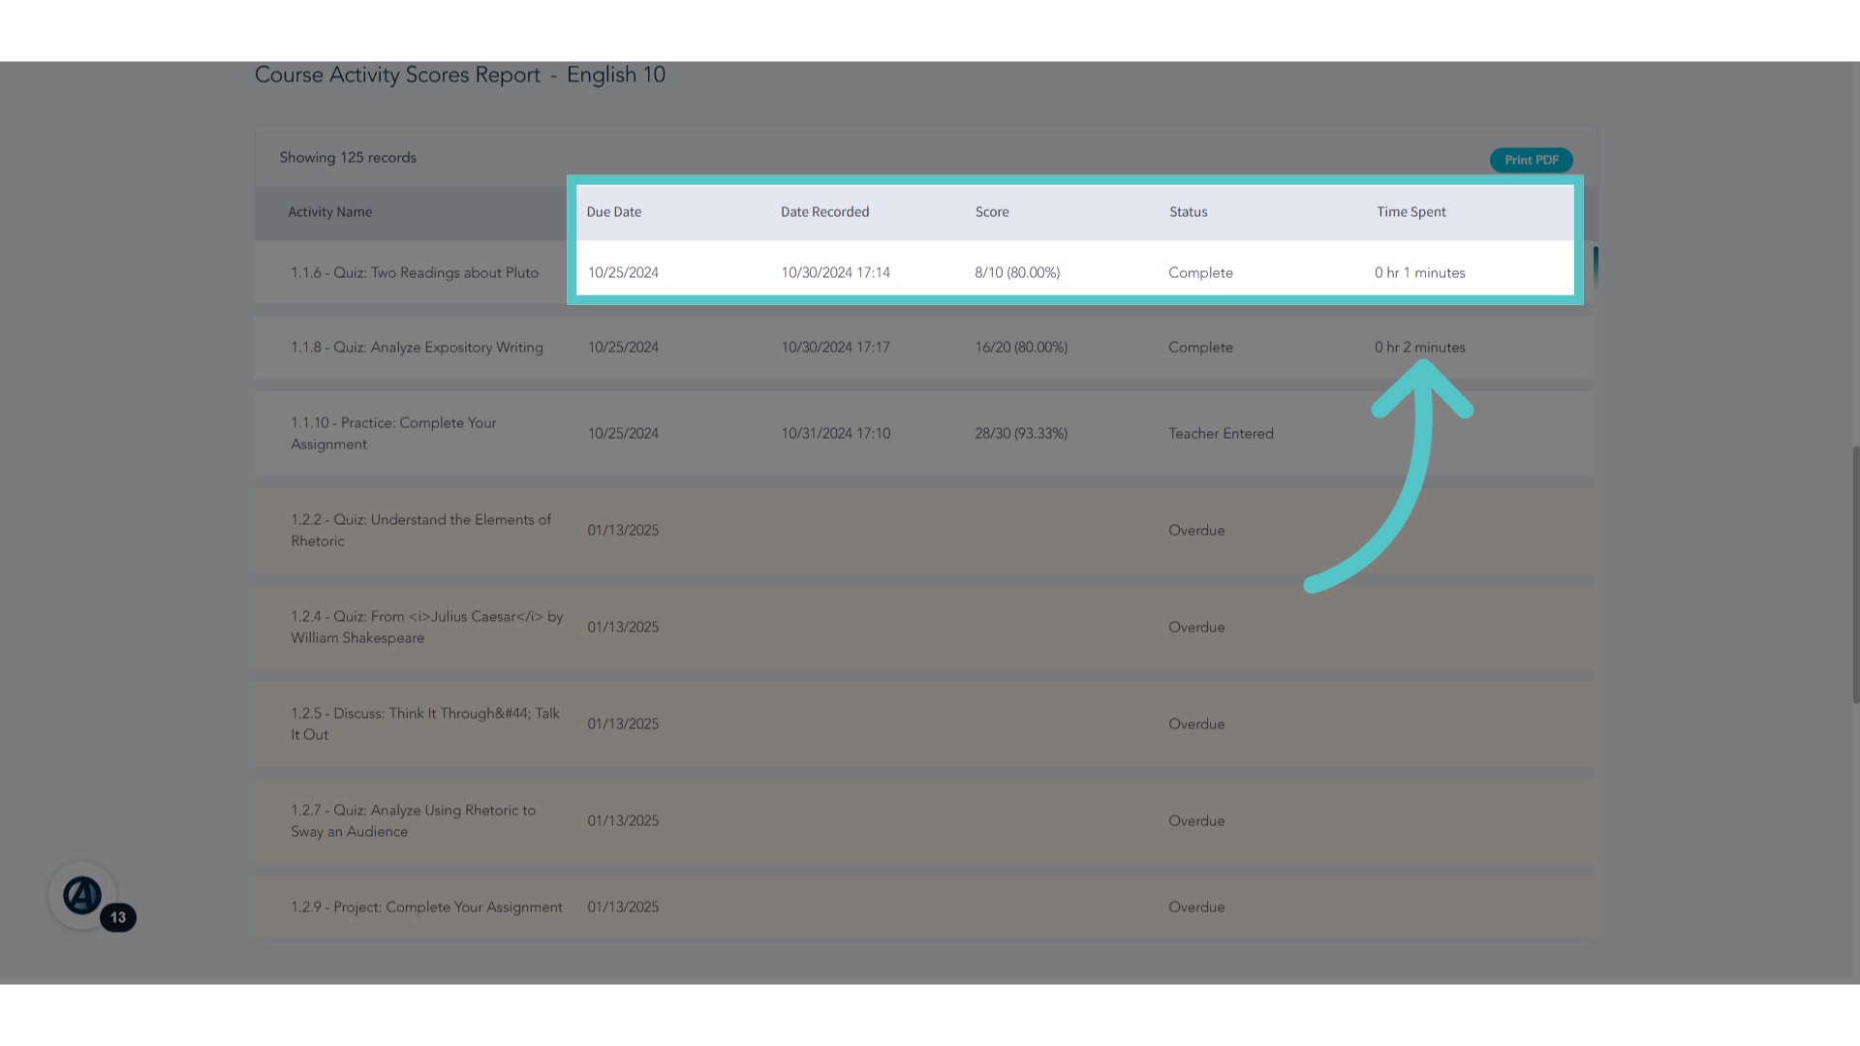
Task: Click time spent 0 hr 2 minutes
Action: pyautogui.click(x=1419, y=348)
